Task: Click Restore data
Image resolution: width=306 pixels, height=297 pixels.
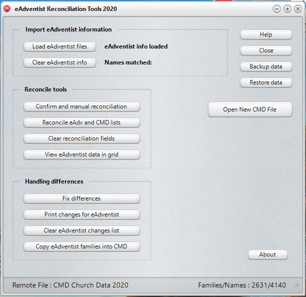Action: coord(266,82)
